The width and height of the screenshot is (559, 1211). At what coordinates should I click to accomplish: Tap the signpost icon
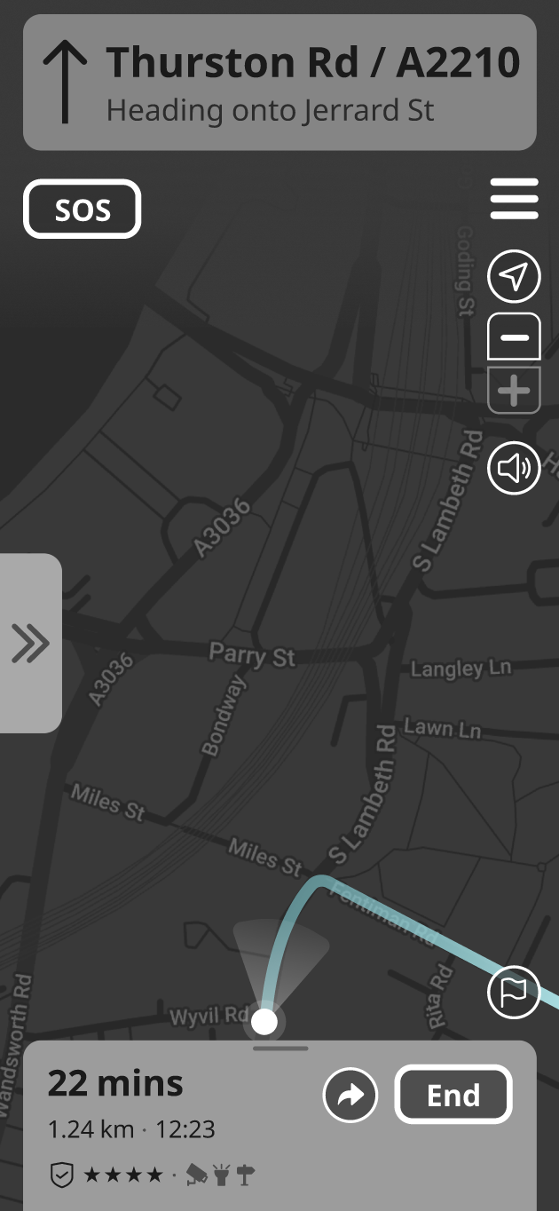coord(246,1175)
